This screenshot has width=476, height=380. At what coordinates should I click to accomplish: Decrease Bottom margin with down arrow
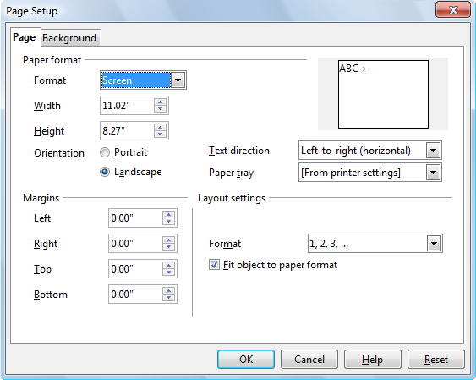(x=169, y=298)
